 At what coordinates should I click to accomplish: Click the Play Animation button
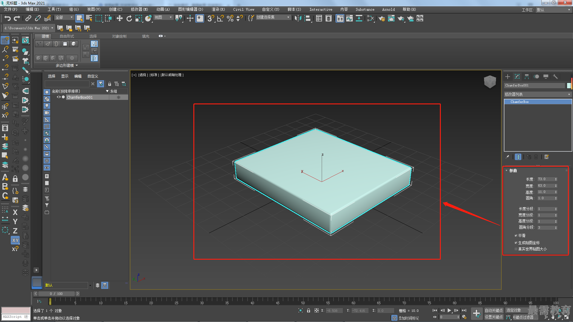coord(449,310)
